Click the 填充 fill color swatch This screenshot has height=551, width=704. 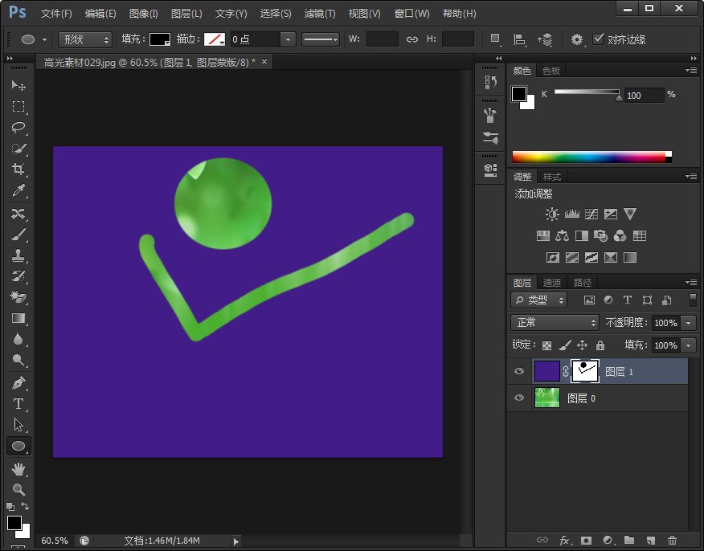pos(160,39)
